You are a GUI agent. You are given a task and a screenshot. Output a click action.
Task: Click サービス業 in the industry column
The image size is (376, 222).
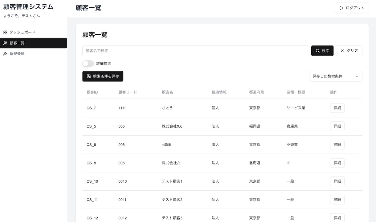click(296, 108)
